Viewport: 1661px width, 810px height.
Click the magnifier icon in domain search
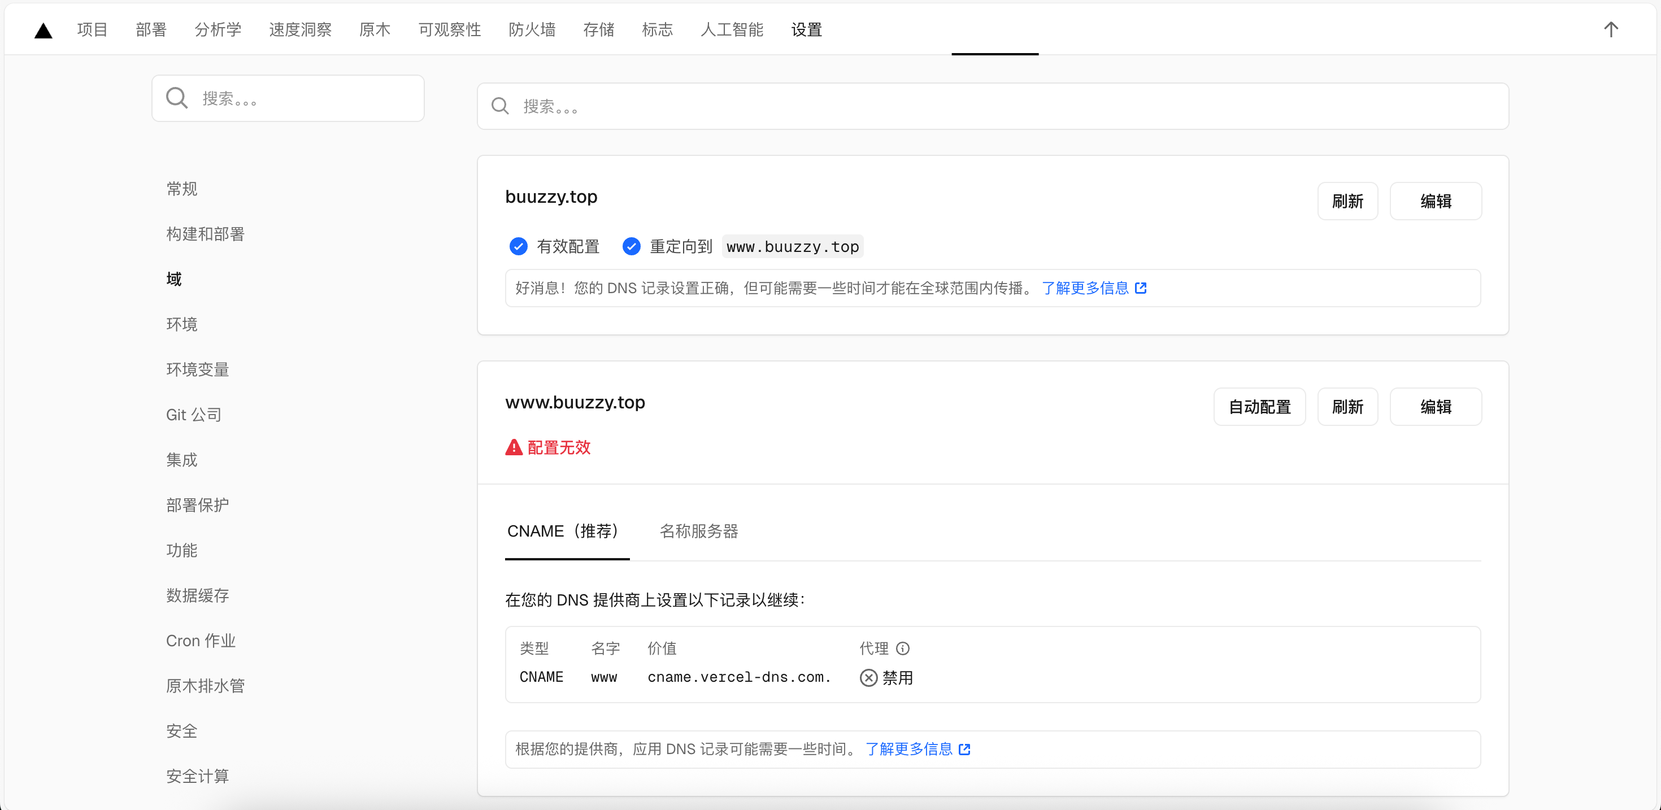(501, 106)
